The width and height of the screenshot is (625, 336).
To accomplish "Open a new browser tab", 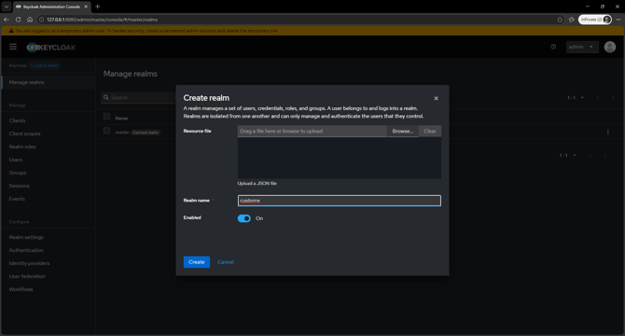I will (97, 7).
